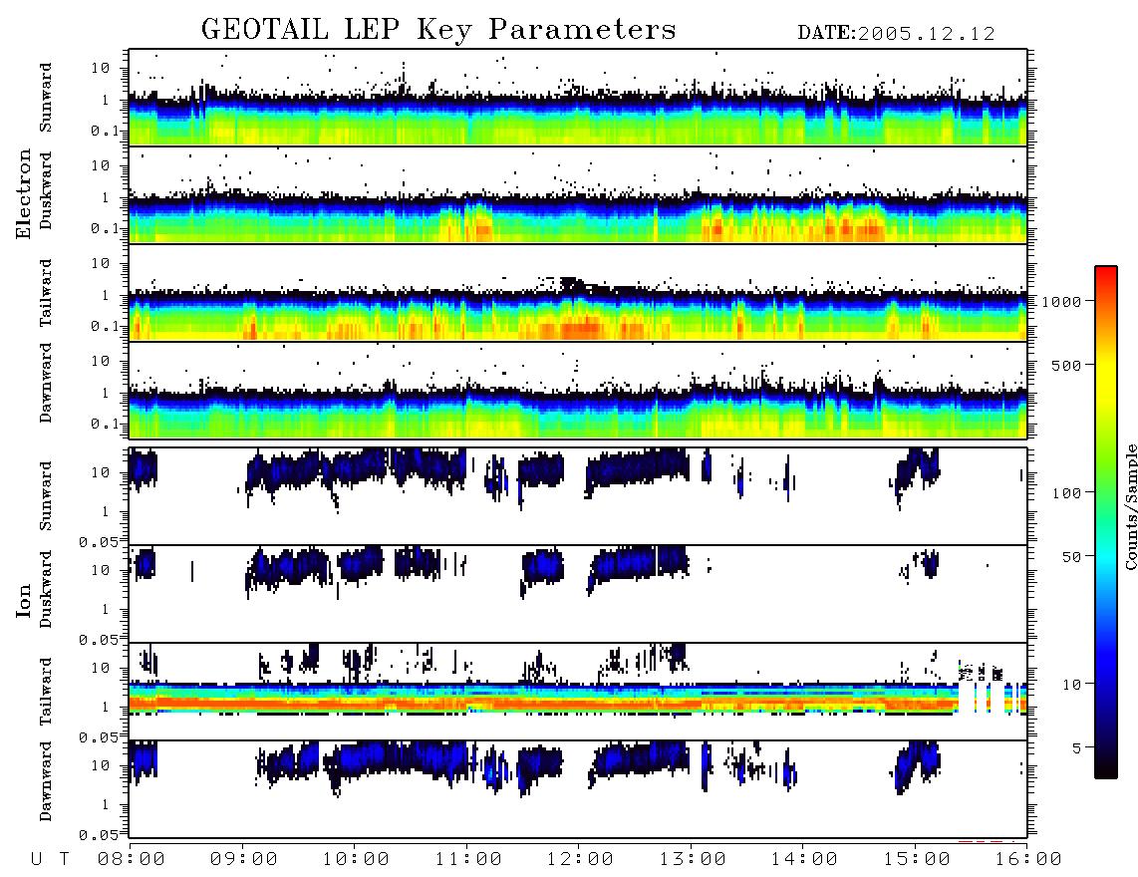The width and height of the screenshot is (1138, 877).
Task: Click the 09:00 time tick label
Action: (244, 859)
